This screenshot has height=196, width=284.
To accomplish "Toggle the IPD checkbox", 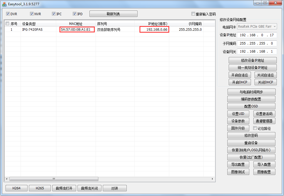I will (74, 14).
